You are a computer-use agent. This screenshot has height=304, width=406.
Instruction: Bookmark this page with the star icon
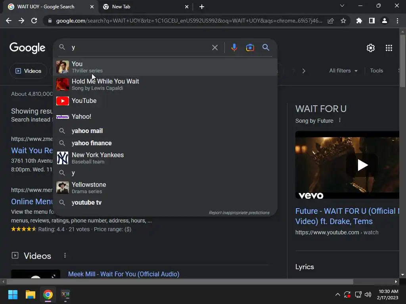[343, 21]
